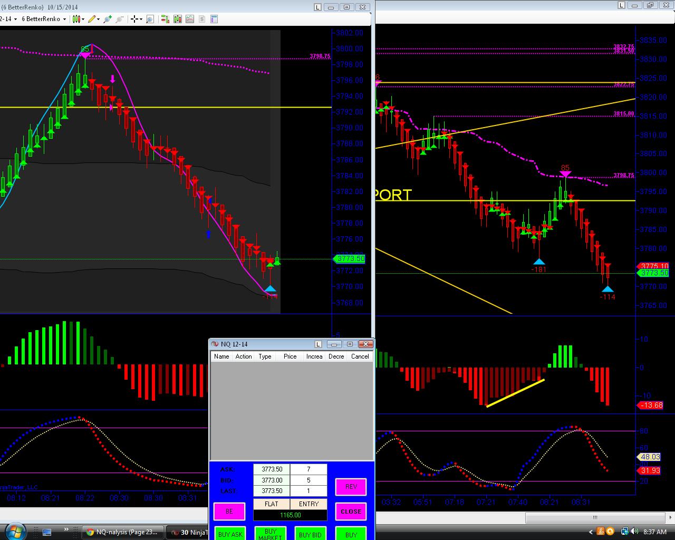Expand the chart style dropdown arrow
The height and width of the screenshot is (540, 675).
click(x=83, y=19)
